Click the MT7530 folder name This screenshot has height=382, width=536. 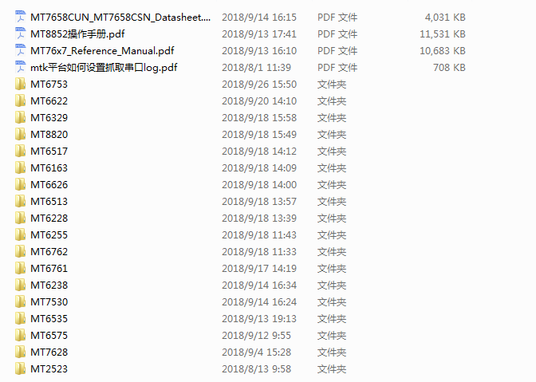[x=49, y=301]
